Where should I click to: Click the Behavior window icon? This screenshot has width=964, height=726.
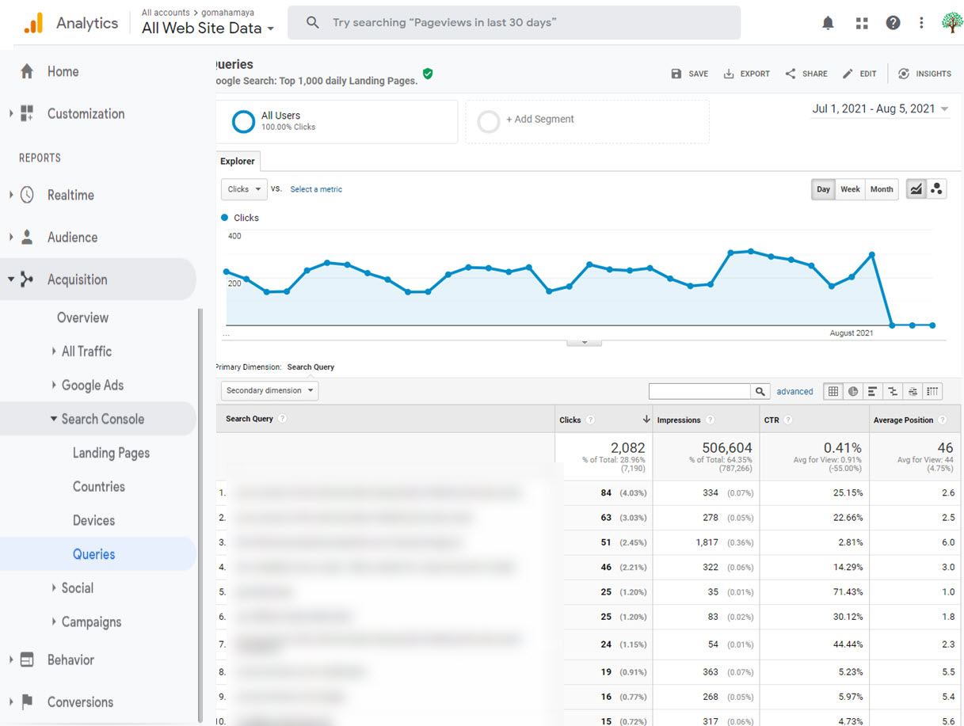pyautogui.click(x=27, y=659)
